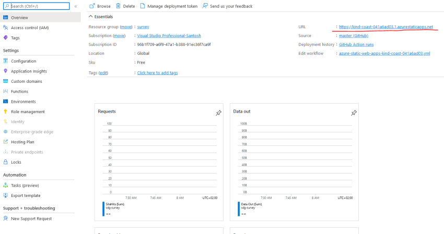
Task: Click the purple Tags icon
Action: pos(5,38)
